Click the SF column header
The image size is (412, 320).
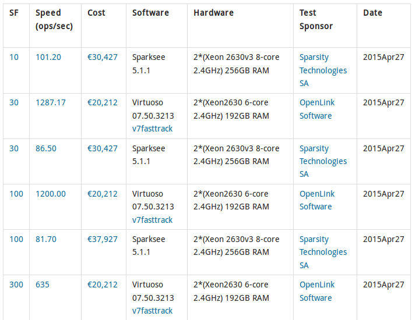pos(14,13)
